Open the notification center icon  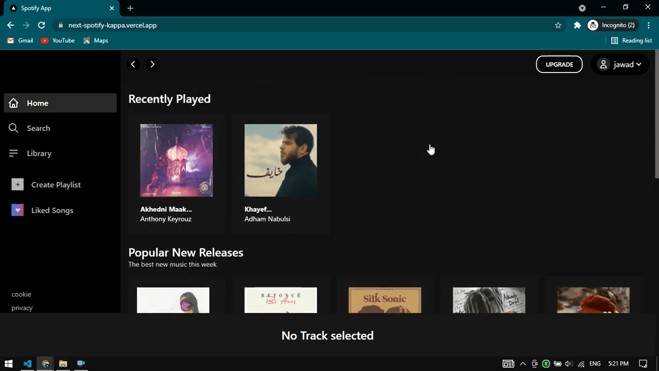coord(643,363)
